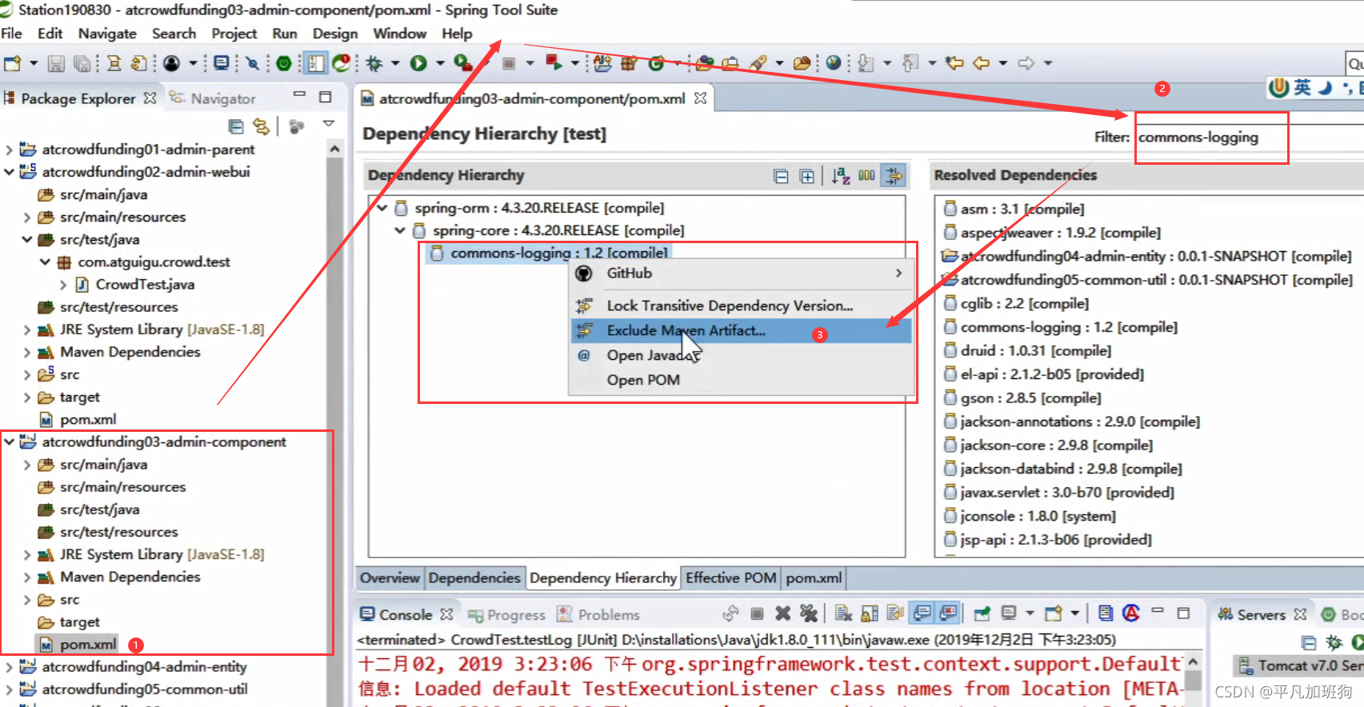Select pom.xml in atcrowdfunding03-admin-component
1364x707 pixels.
78,645
